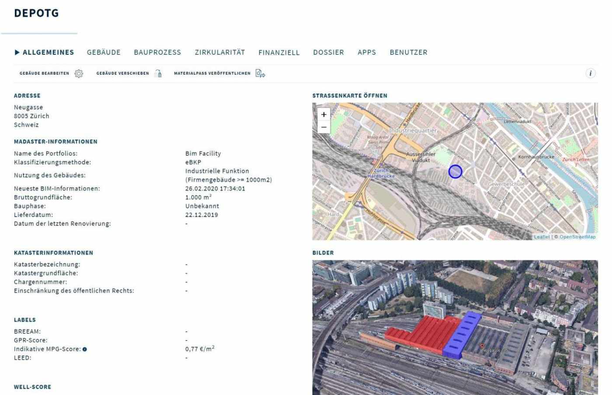
Task: Open the Leaflet attribution link
Action: [x=542, y=237]
